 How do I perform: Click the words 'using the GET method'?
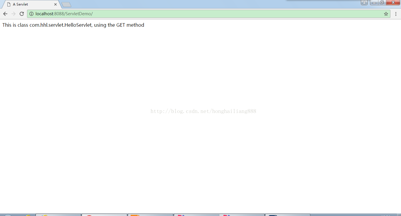pyautogui.click(x=119, y=25)
